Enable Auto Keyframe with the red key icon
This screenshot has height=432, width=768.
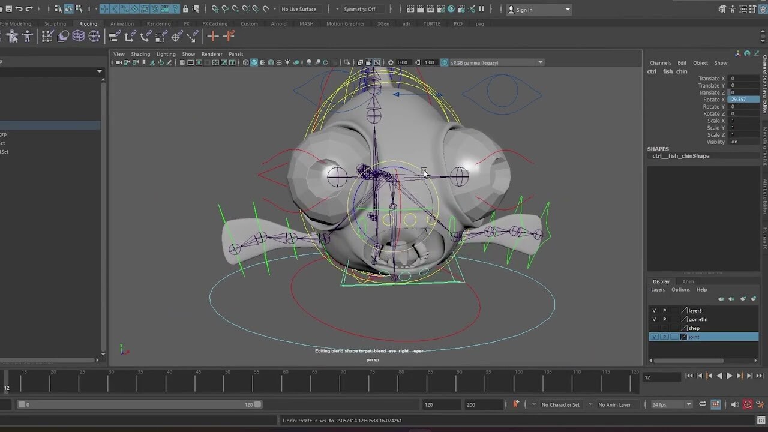pos(748,404)
